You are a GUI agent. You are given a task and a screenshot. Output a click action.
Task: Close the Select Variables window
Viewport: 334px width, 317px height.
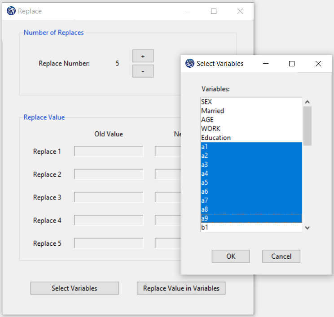tap(318, 64)
